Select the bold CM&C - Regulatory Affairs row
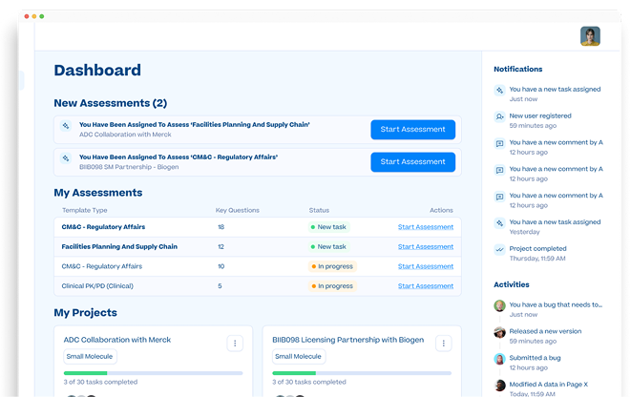This screenshot has height=397, width=631. [x=258, y=227]
